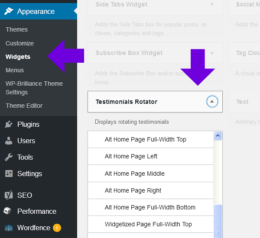Click the Yoast SEO icon

pyautogui.click(x=9, y=195)
